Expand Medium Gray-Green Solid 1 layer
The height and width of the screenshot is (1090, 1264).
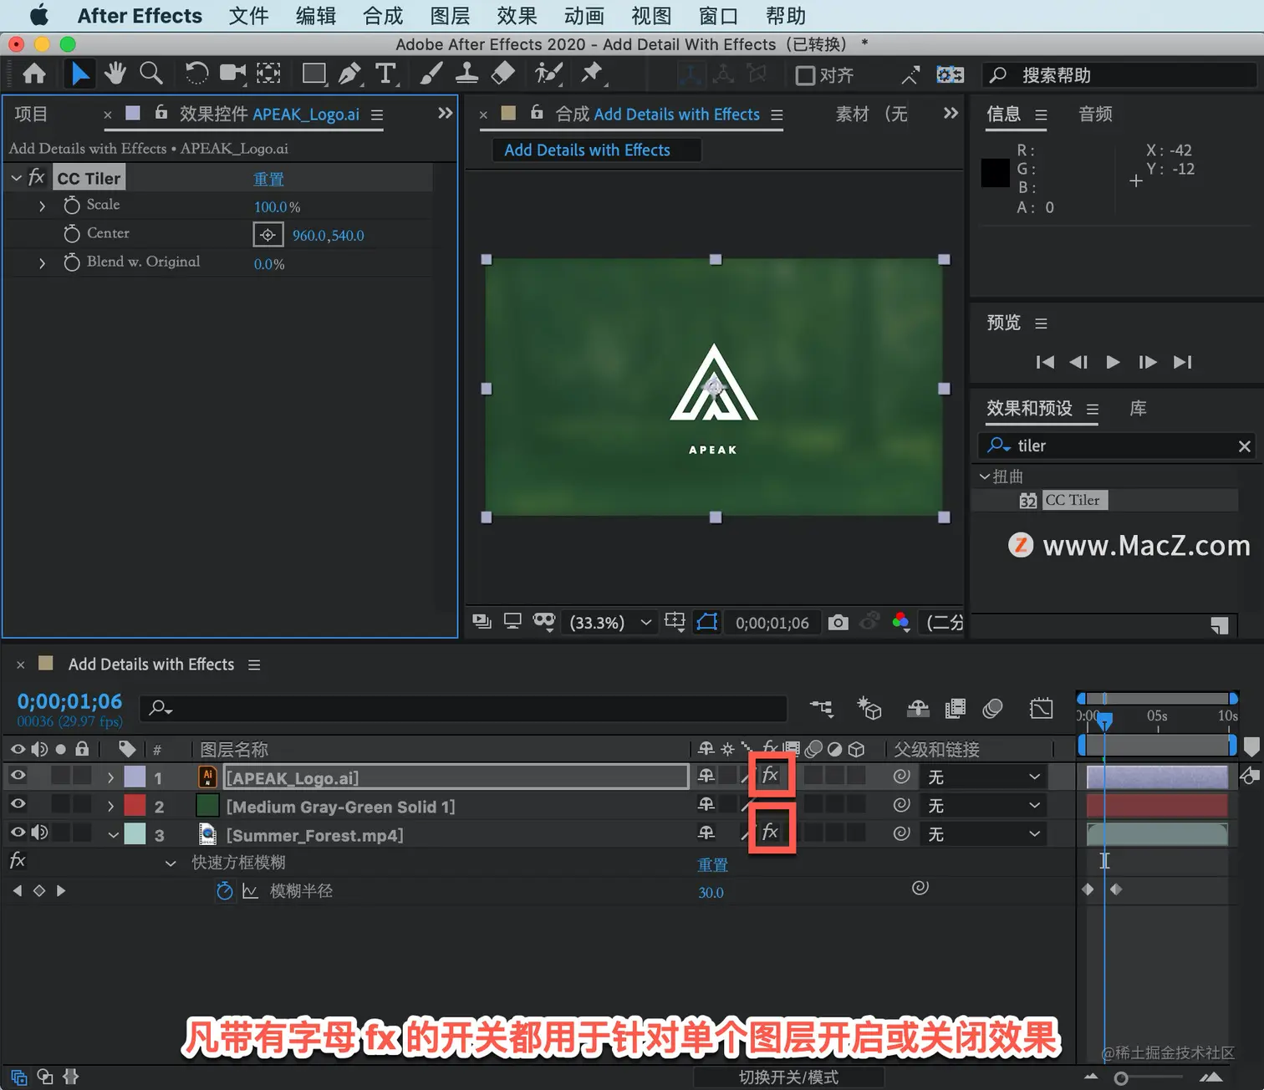coord(110,806)
